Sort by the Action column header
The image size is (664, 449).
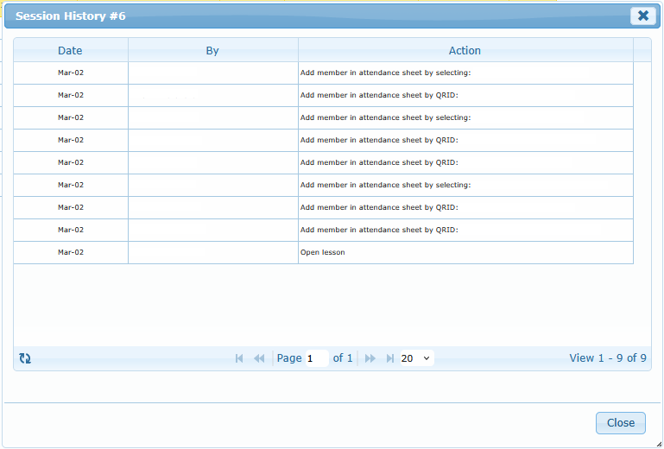tap(465, 51)
